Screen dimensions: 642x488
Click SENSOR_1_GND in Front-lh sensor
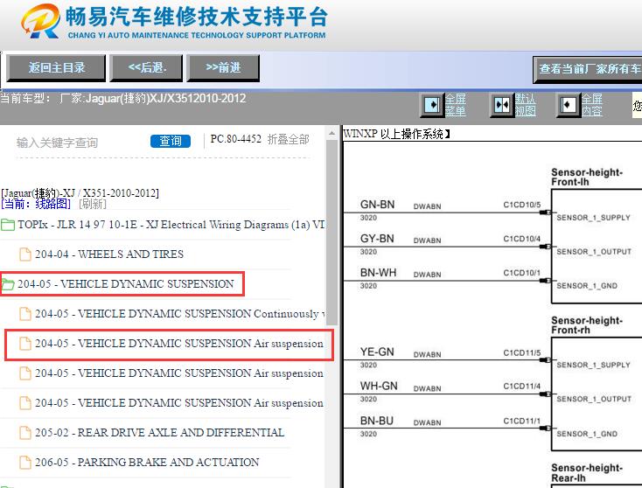pos(587,286)
